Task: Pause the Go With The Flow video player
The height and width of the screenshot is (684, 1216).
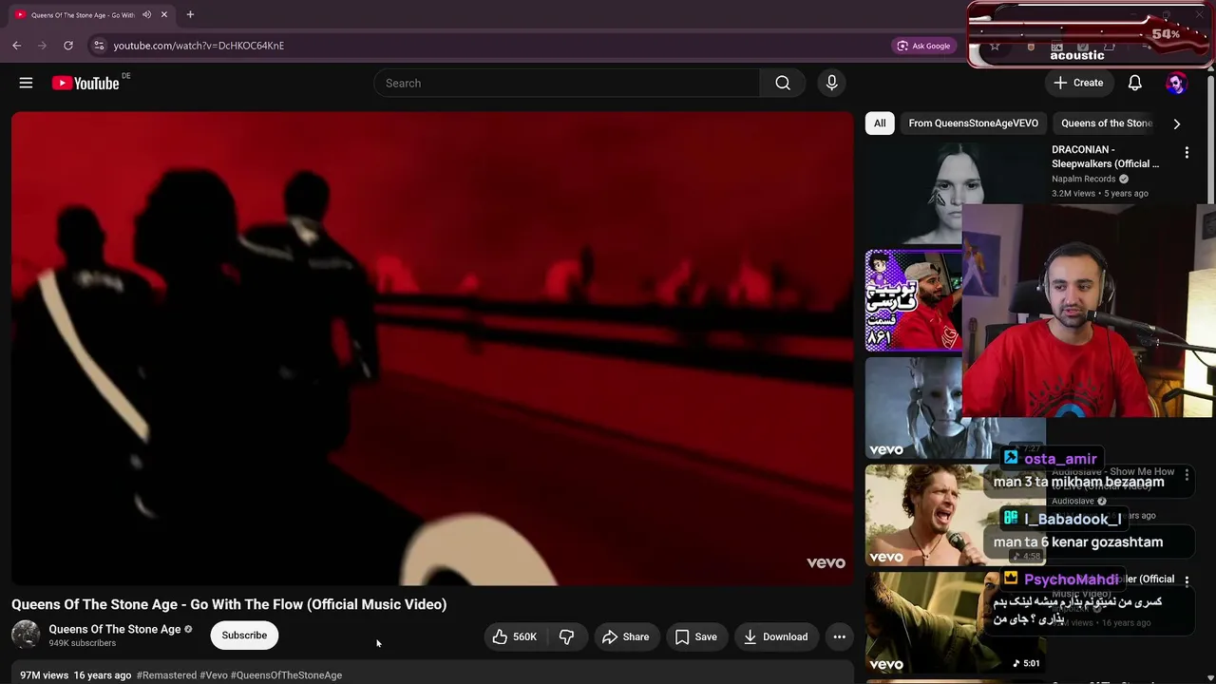Action: click(x=432, y=349)
